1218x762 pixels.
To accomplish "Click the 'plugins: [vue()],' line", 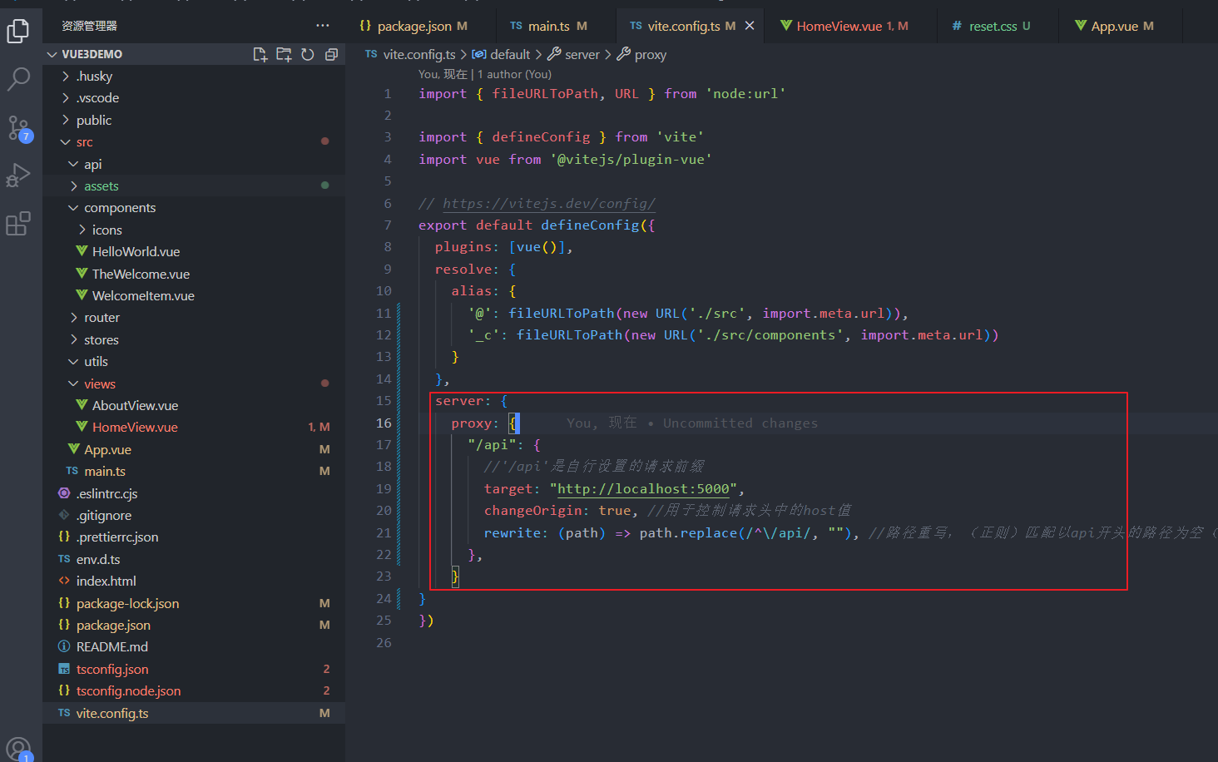I will [503, 246].
